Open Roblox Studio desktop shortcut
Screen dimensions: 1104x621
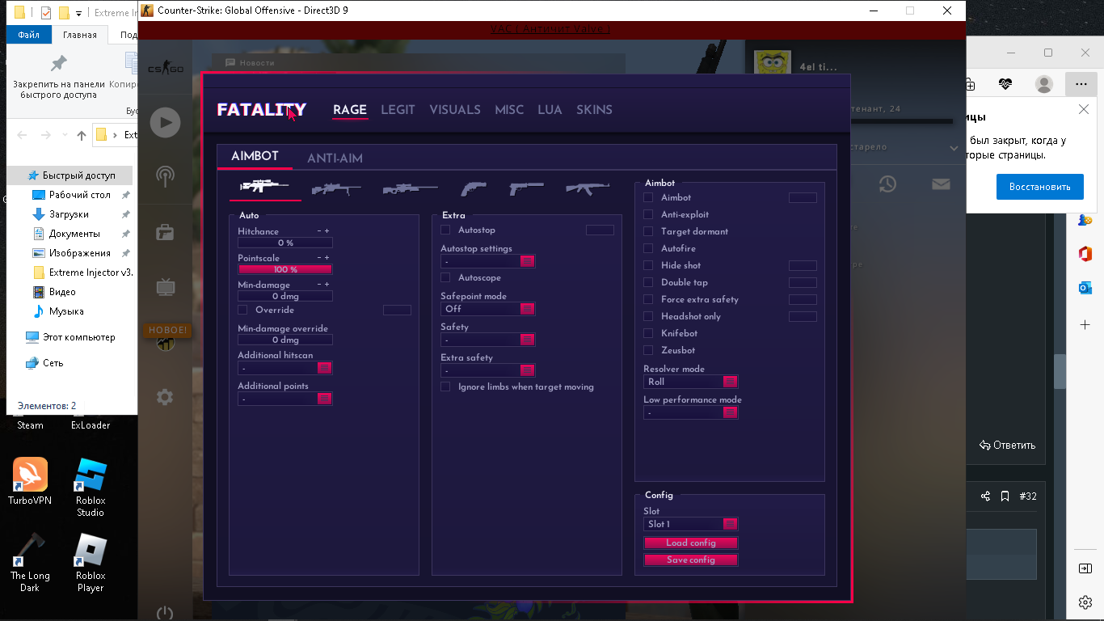pos(91,488)
